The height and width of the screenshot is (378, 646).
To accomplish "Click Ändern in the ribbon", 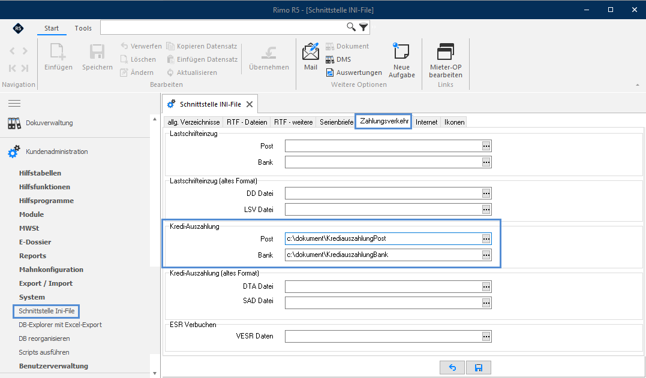I will coord(137,72).
